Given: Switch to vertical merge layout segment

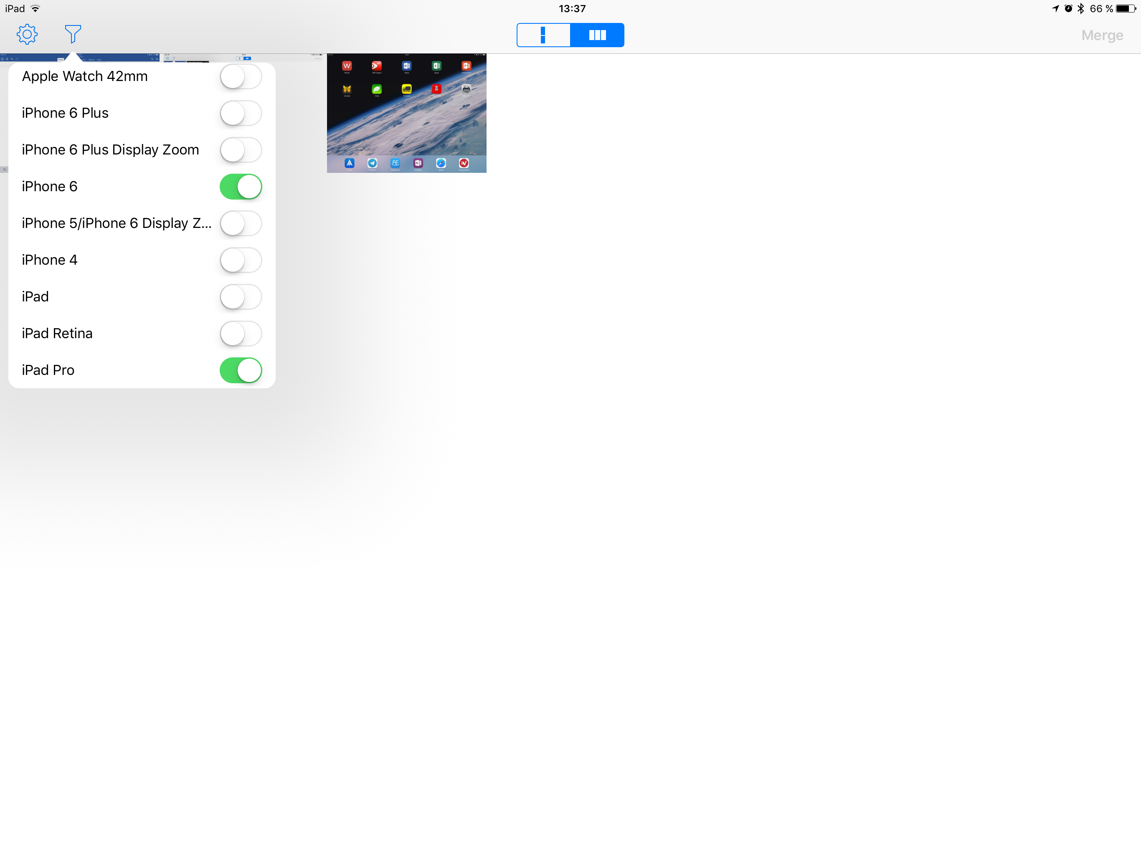Looking at the screenshot, I should pyautogui.click(x=543, y=35).
